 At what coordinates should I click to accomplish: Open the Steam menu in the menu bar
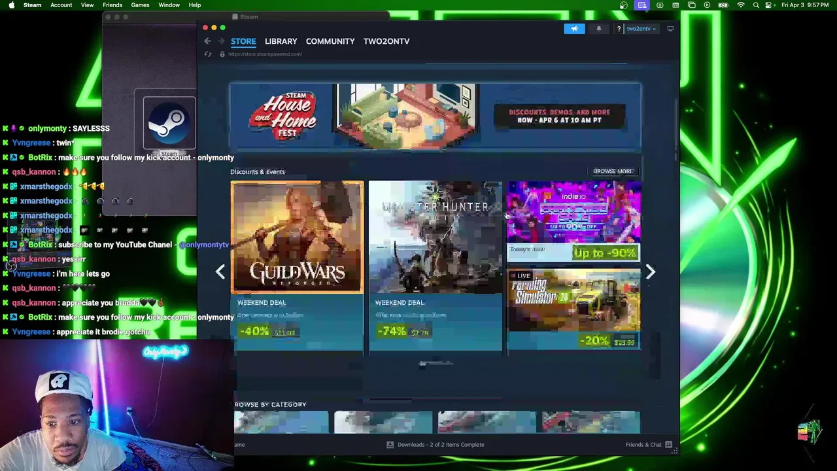[x=32, y=5]
